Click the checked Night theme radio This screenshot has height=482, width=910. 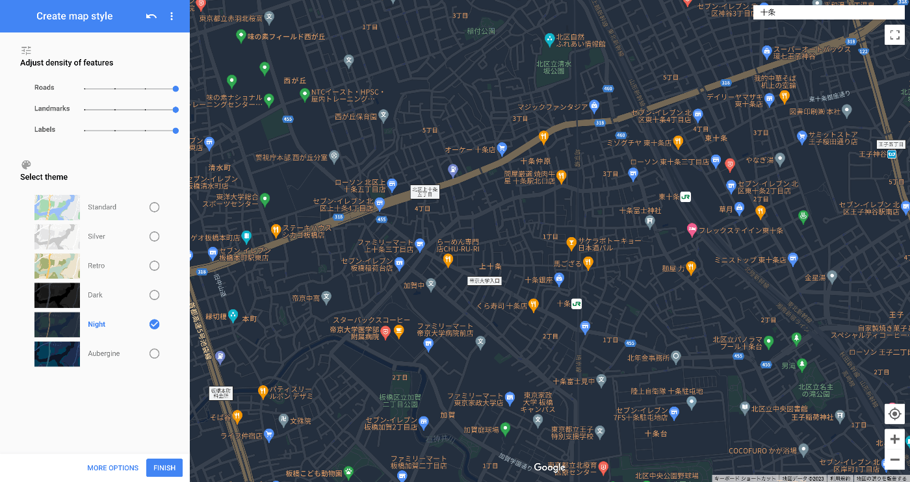tap(154, 324)
